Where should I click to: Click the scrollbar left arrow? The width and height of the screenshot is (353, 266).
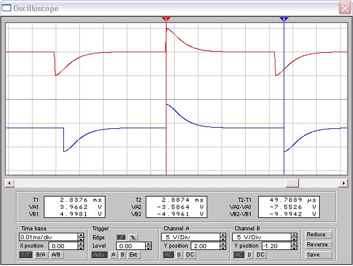[9, 183]
